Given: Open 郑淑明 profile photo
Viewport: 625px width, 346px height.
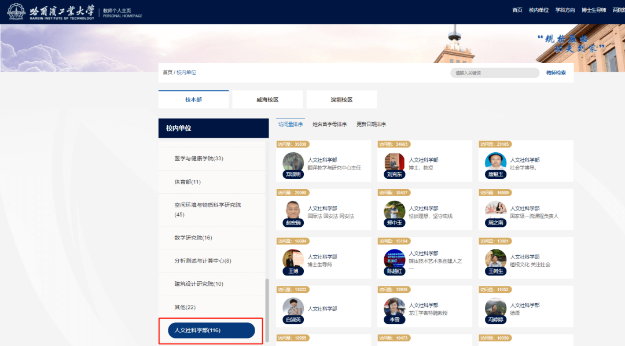Looking at the screenshot, I should pos(293,164).
